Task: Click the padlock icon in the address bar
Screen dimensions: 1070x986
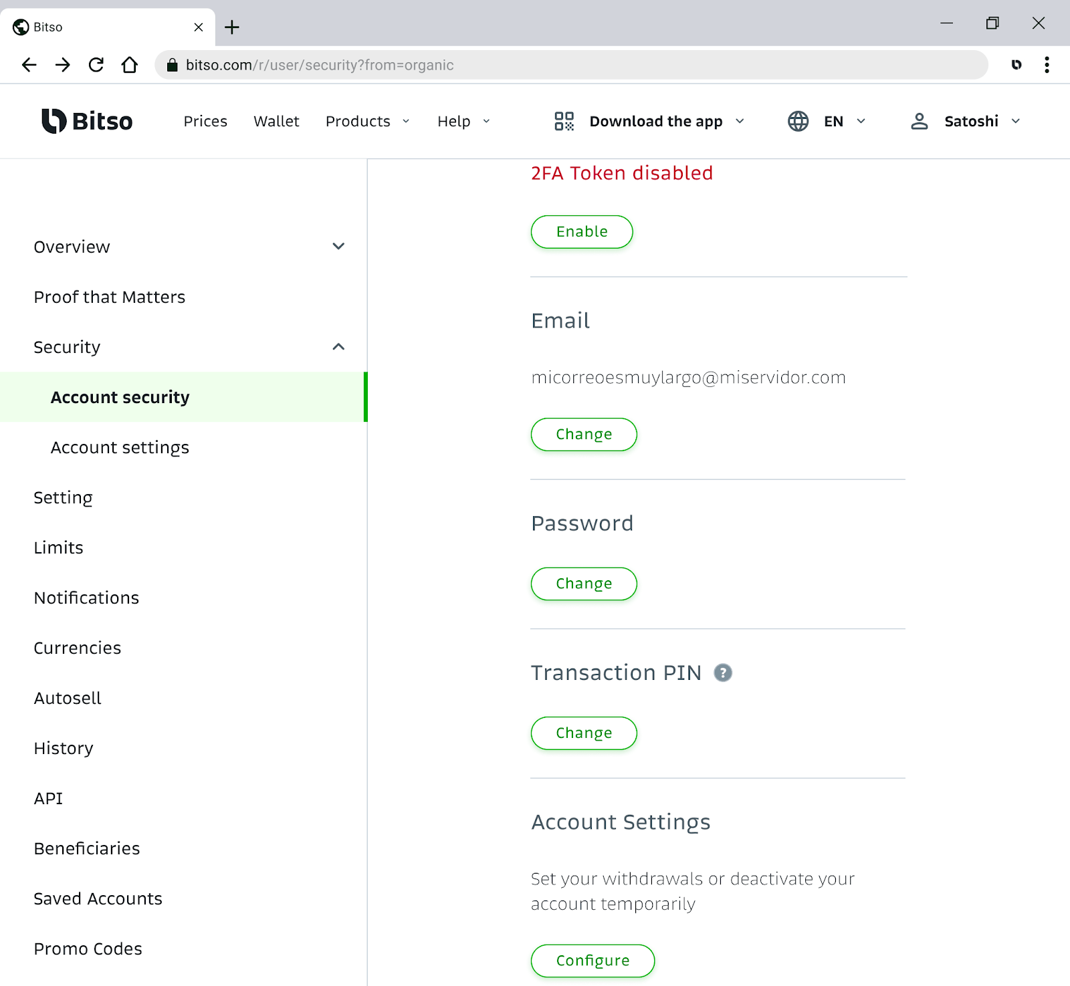Action: 171,65
